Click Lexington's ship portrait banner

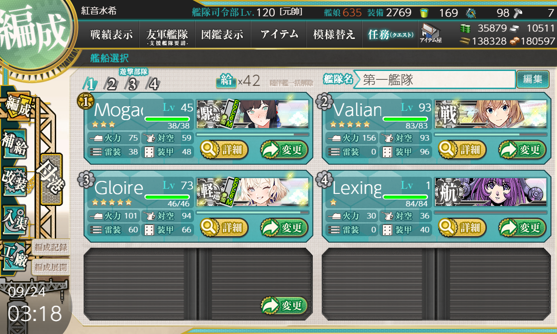pos(487,192)
